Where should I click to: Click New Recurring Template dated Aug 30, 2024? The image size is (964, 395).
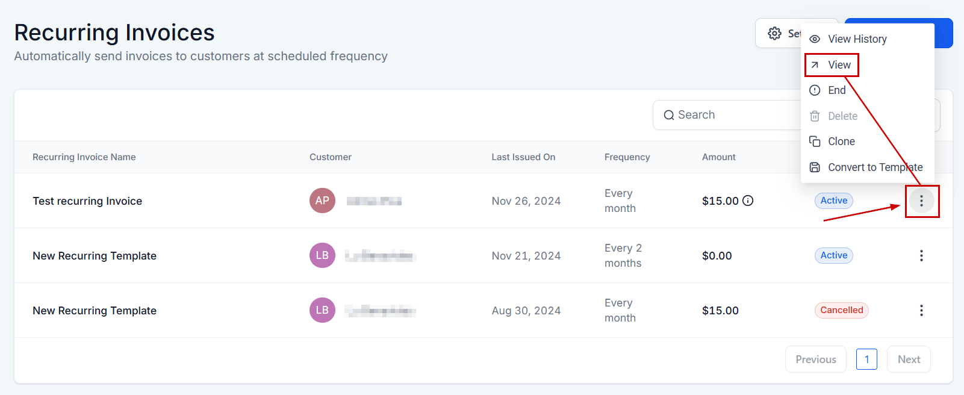coord(95,311)
